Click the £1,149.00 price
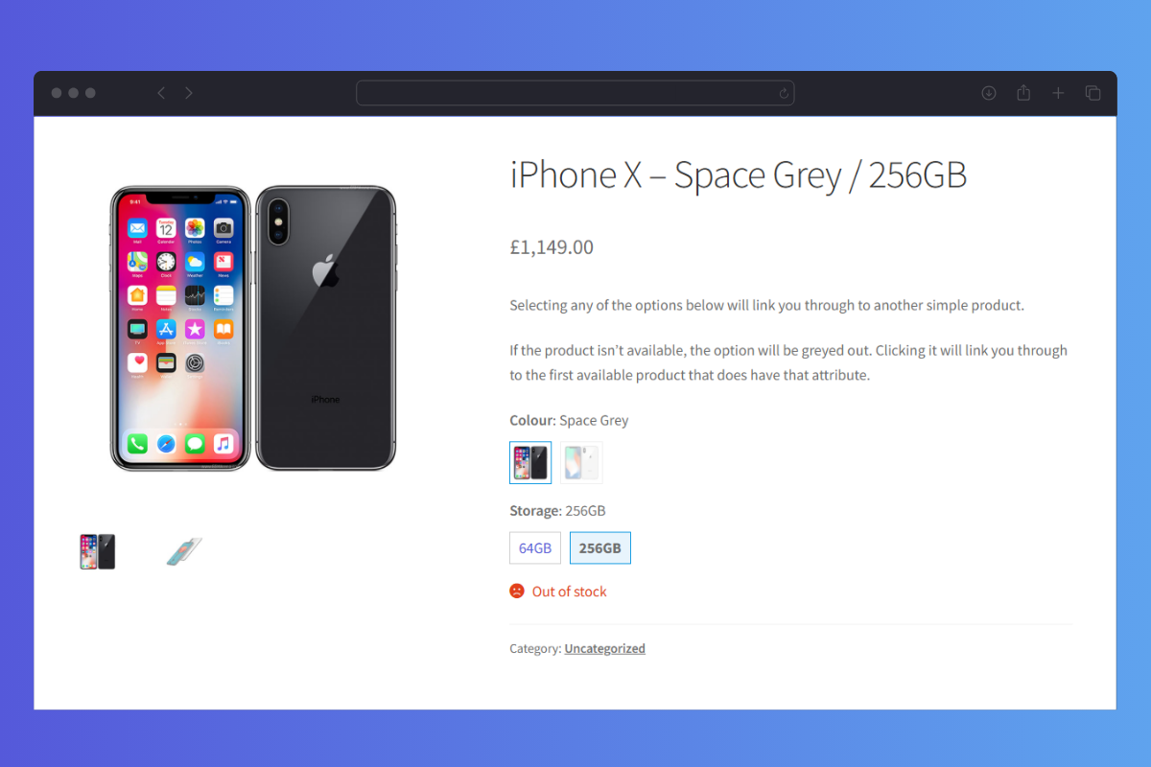The height and width of the screenshot is (767, 1151). coord(552,247)
